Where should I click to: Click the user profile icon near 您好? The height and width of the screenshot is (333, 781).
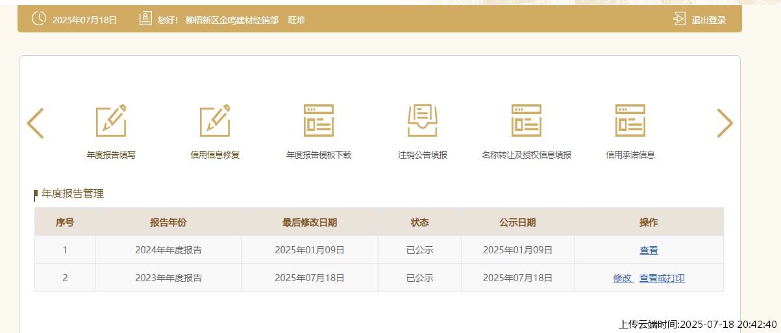tap(145, 19)
